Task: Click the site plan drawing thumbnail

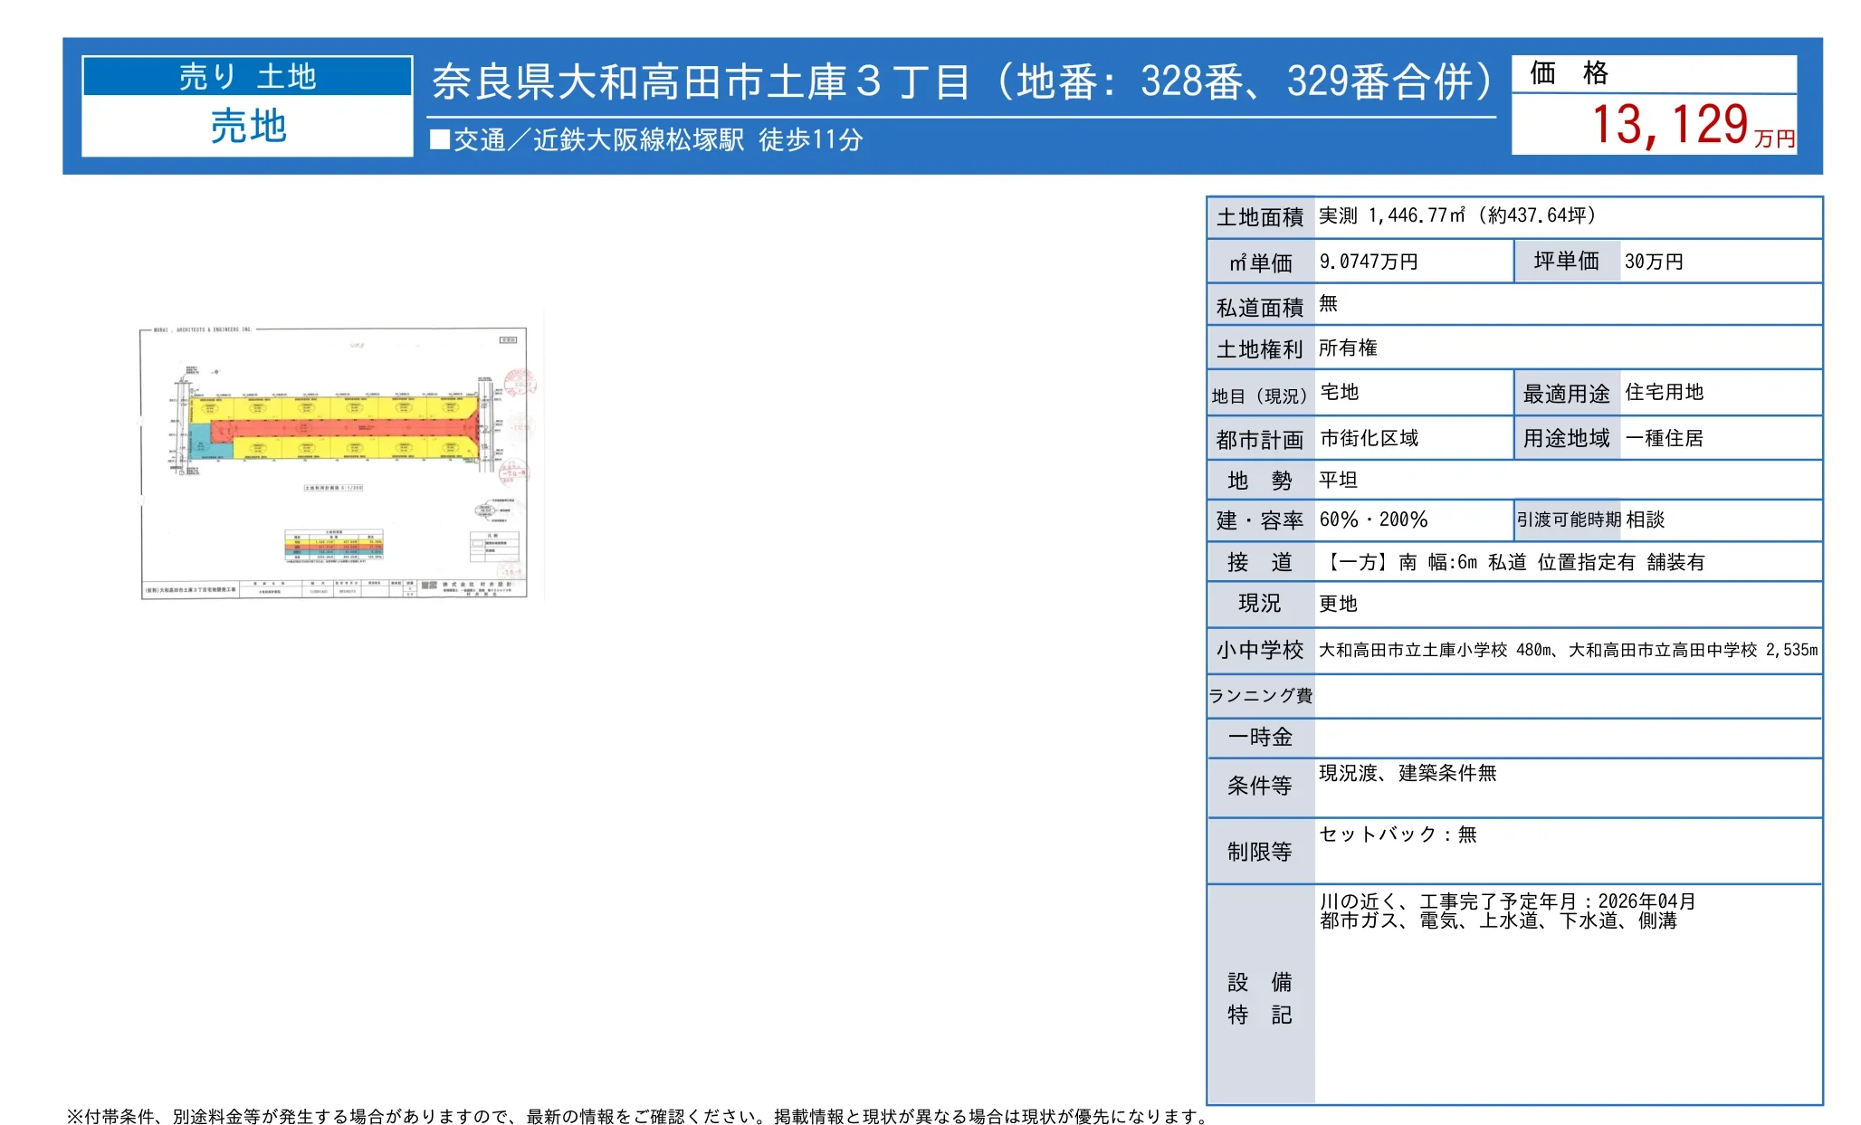Action: click(x=340, y=462)
